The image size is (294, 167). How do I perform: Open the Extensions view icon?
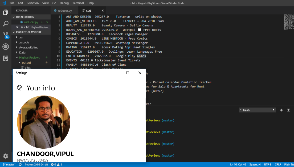pyautogui.click(x=6, y=58)
